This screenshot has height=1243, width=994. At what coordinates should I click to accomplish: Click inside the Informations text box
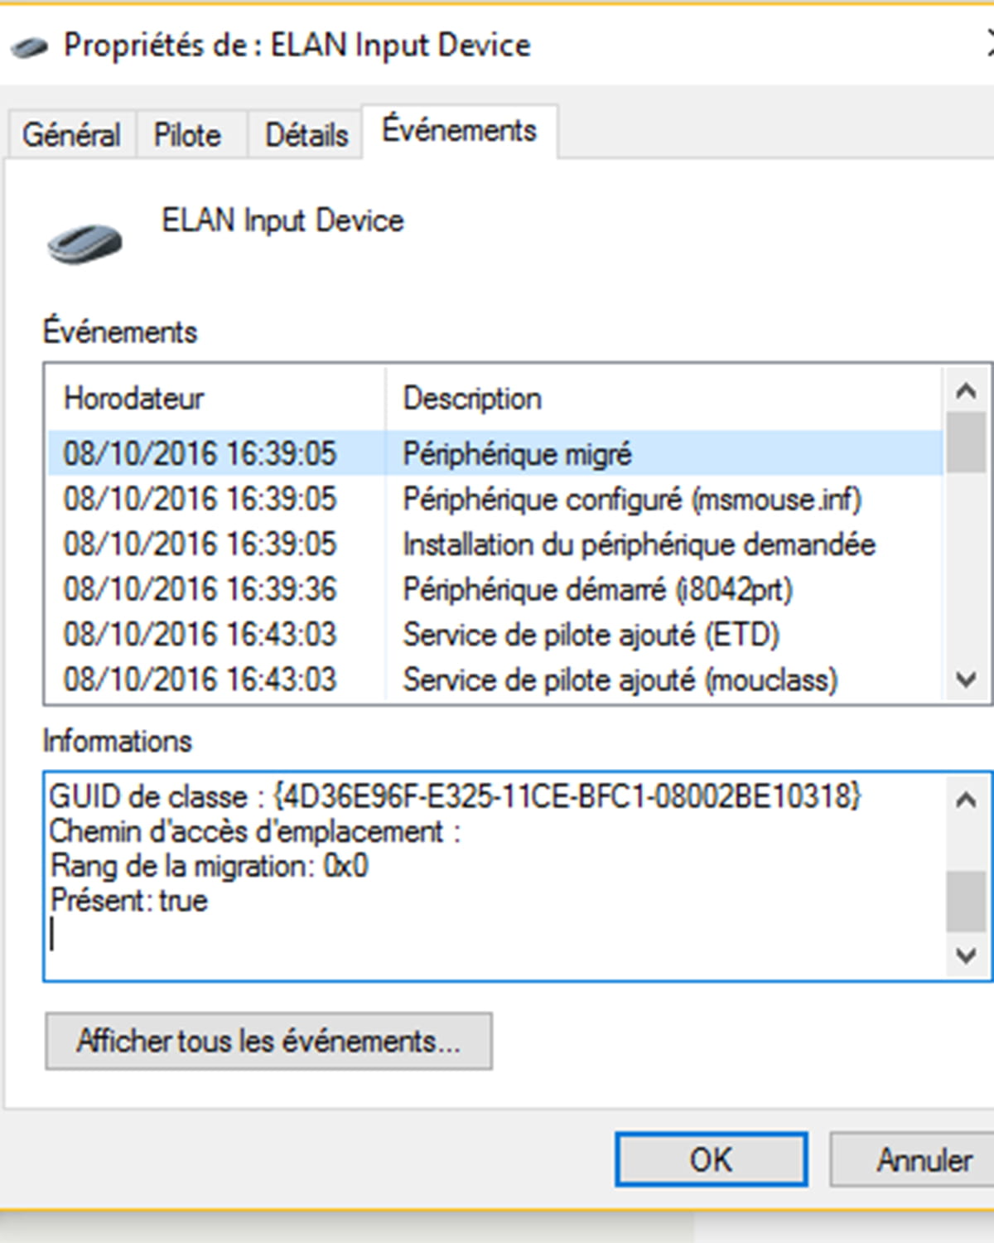495,877
